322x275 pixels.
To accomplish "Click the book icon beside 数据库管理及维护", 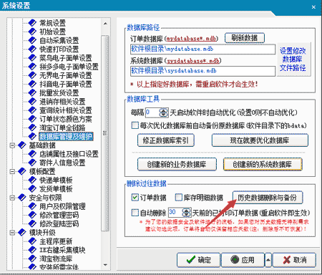I will pyautogui.click(x=32, y=136).
